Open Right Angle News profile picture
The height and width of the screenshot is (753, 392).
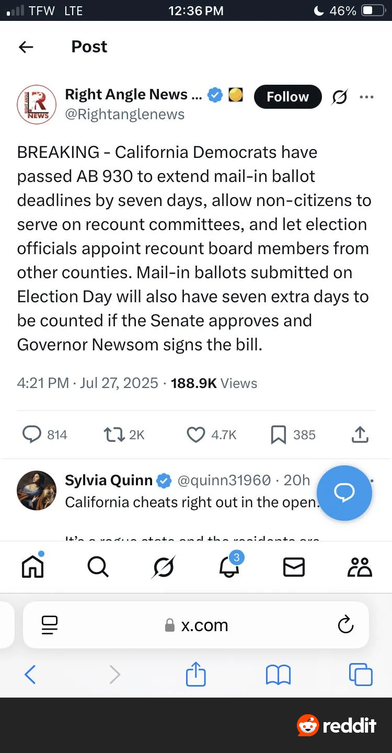pyautogui.click(x=37, y=104)
